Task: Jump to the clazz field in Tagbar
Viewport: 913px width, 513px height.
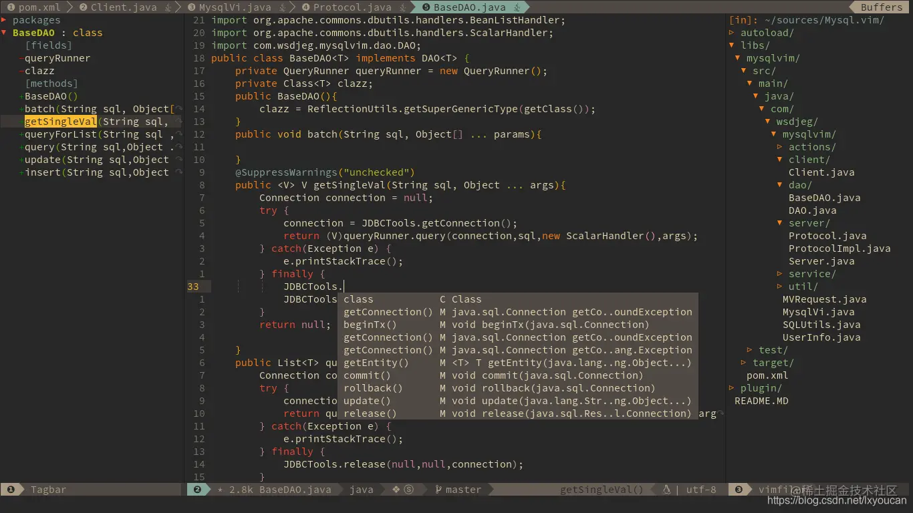Action: pos(39,71)
